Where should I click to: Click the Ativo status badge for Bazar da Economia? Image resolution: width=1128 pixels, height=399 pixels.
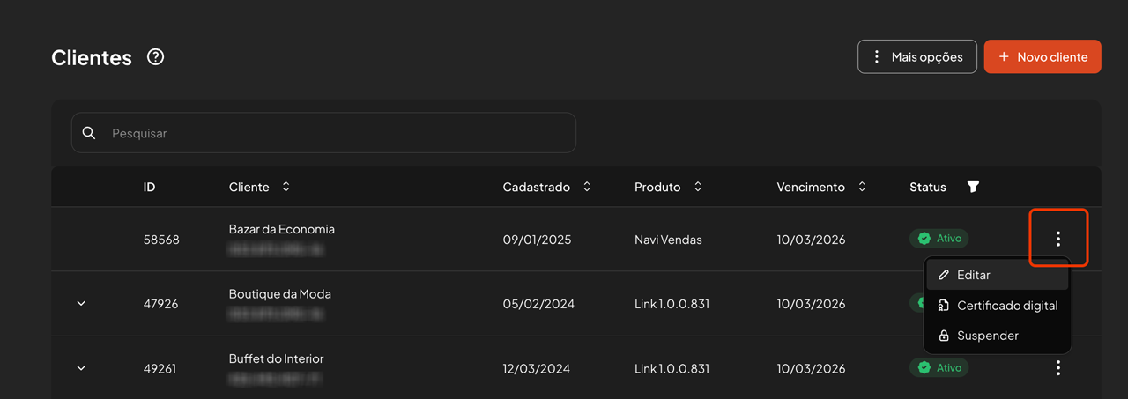(939, 239)
